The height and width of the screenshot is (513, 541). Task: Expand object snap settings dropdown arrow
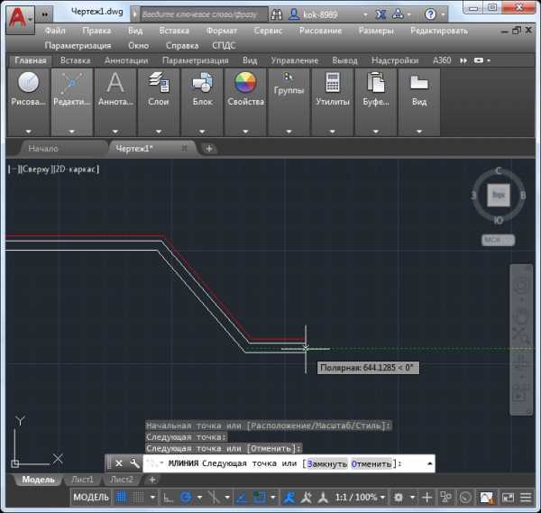pos(273,497)
